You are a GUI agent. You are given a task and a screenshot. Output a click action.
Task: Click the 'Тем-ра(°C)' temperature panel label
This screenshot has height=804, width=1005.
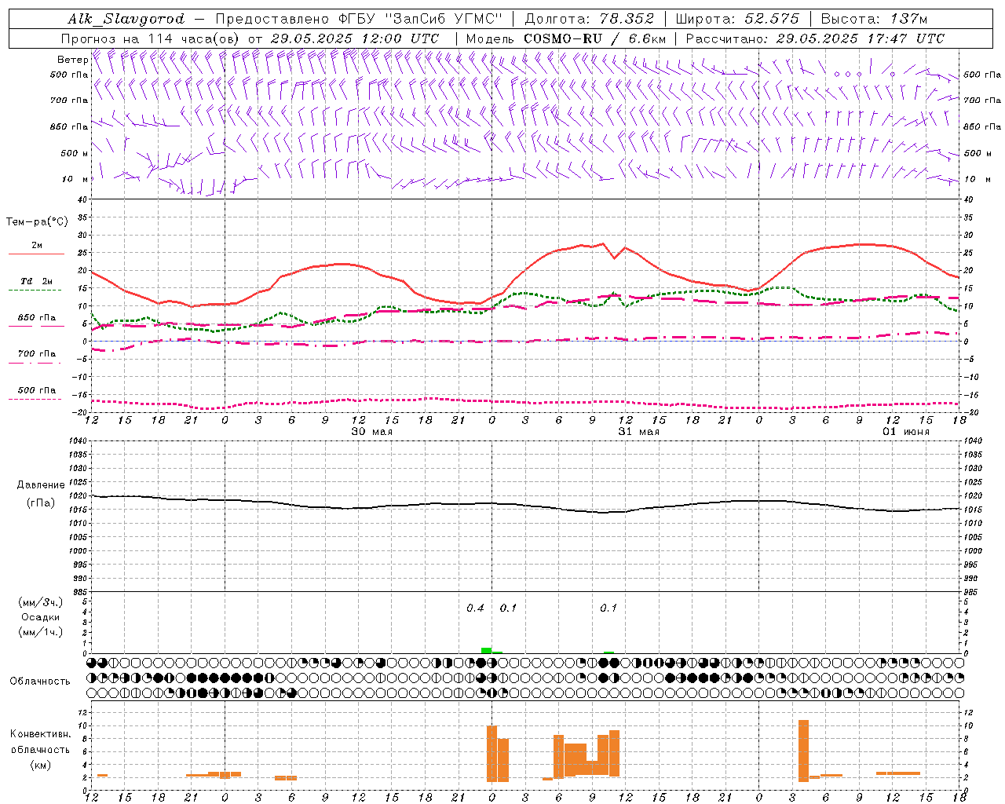[x=37, y=222]
